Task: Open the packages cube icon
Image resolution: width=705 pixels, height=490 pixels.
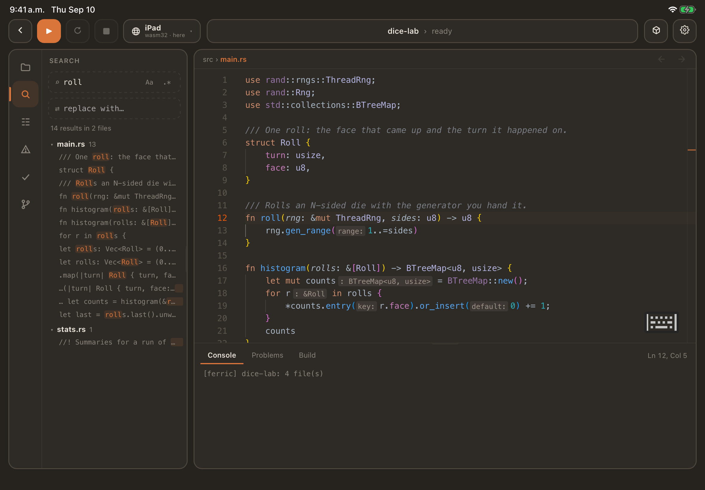Action: click(x=656, y=31)
